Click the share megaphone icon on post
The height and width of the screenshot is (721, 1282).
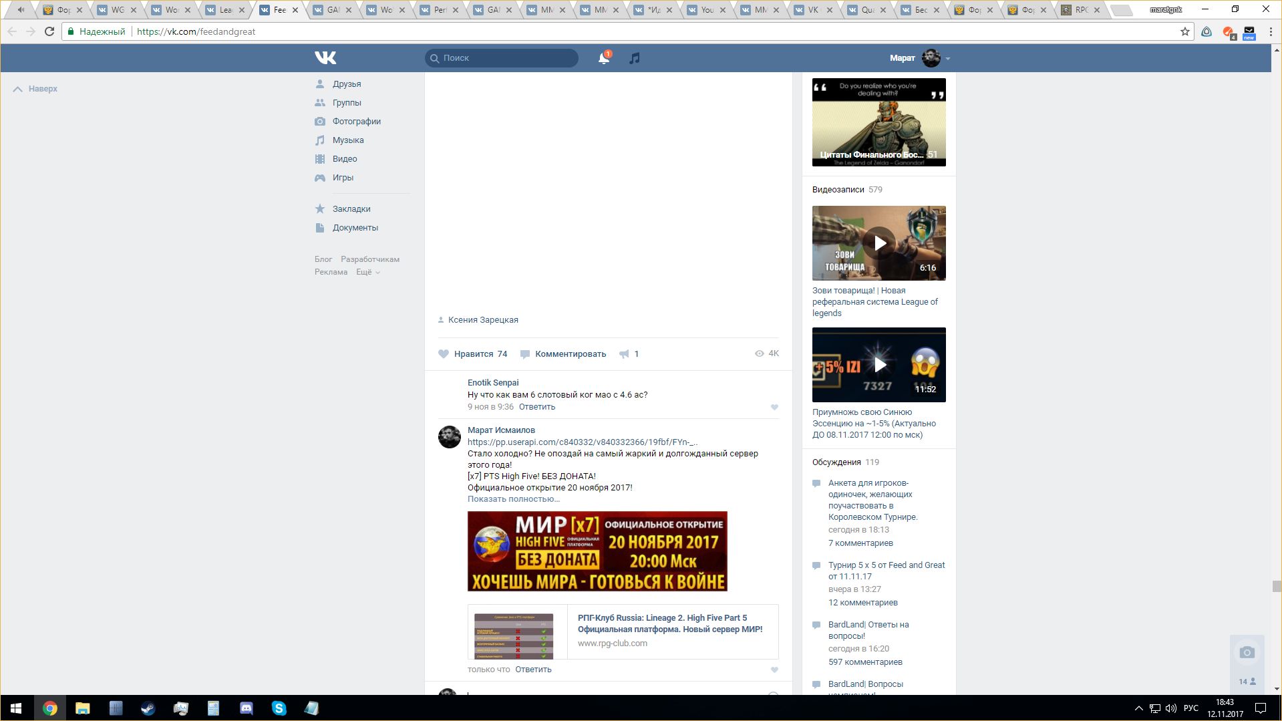tap(624, 354)
